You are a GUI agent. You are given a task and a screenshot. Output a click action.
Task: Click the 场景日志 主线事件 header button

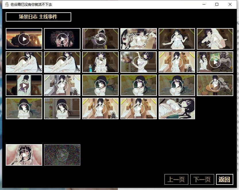[x=38, y=17]
